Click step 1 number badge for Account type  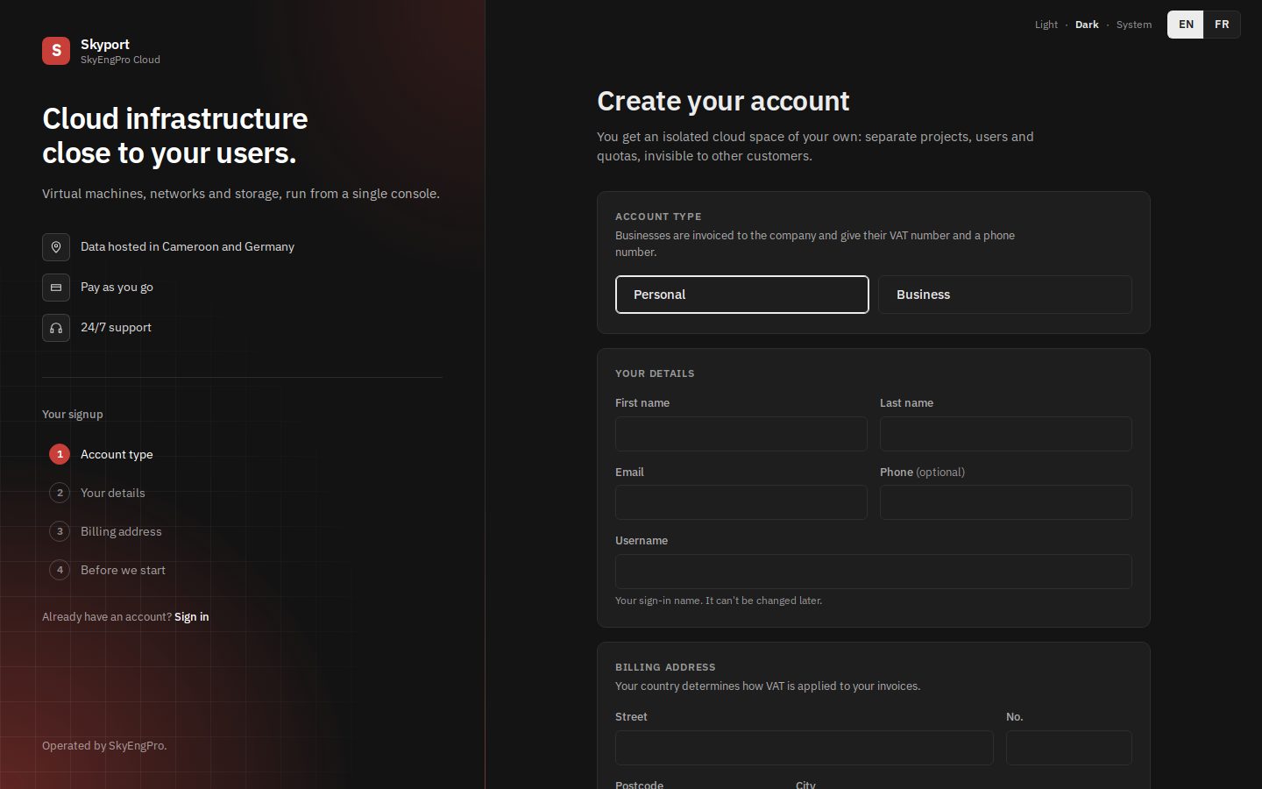point(60,454)
